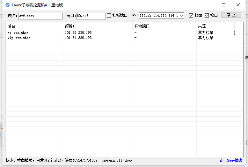The image size is (248, 167).
Task: Close the Layer子域名挖掘机 window
Action: [238, 5]
